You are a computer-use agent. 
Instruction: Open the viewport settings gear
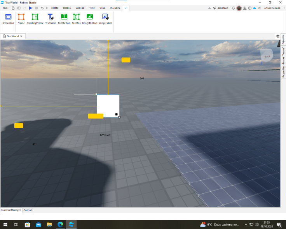coord(278,36)
